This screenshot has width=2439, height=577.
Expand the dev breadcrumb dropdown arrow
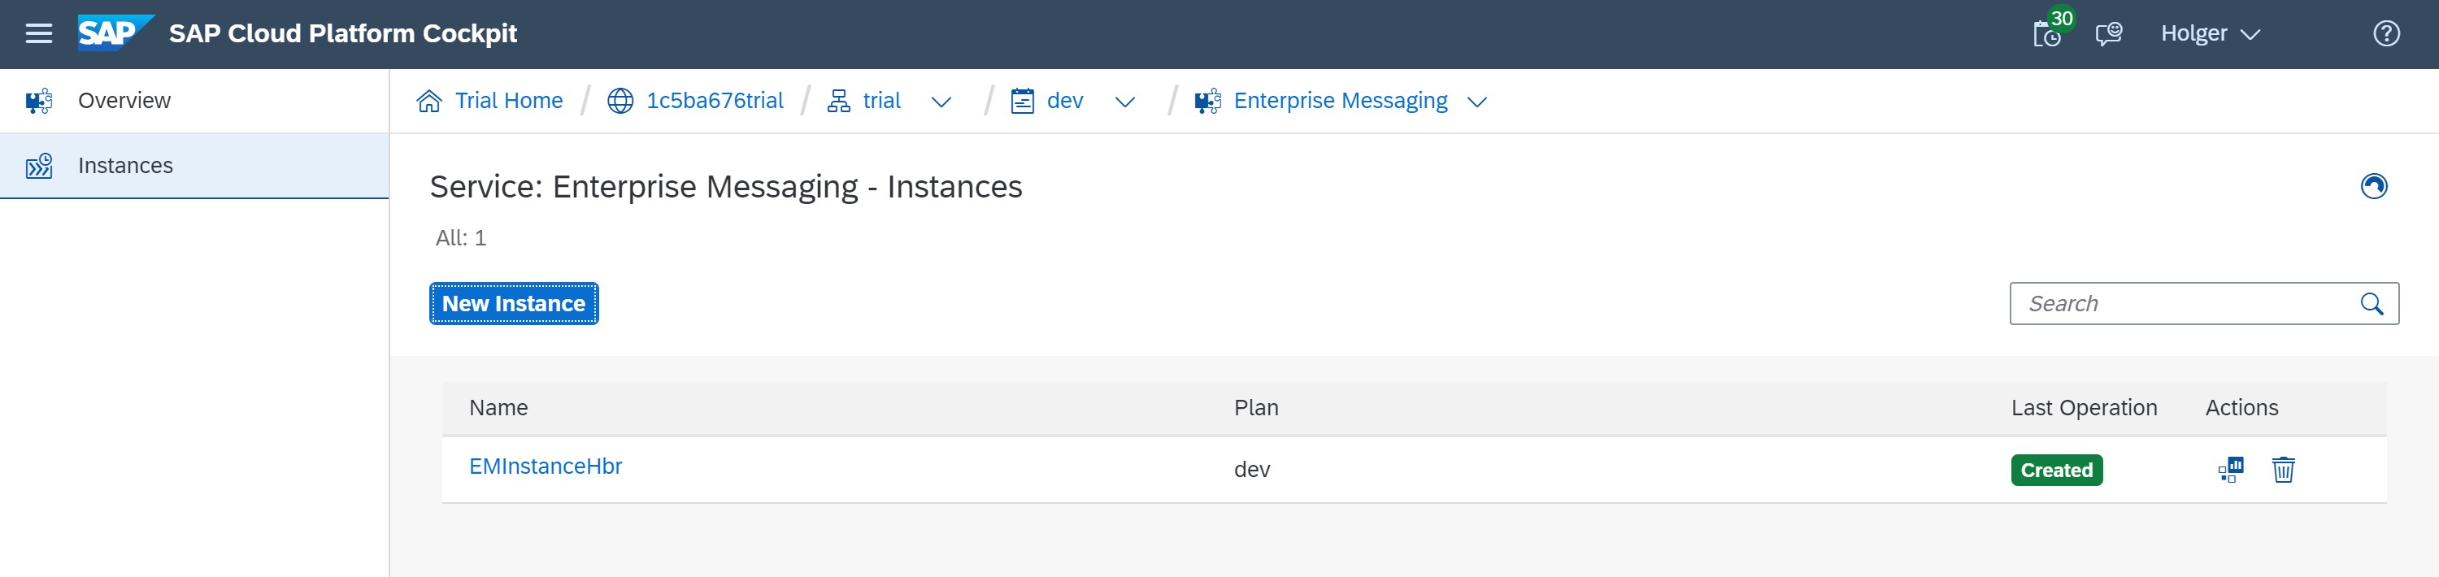[1125, 102]
